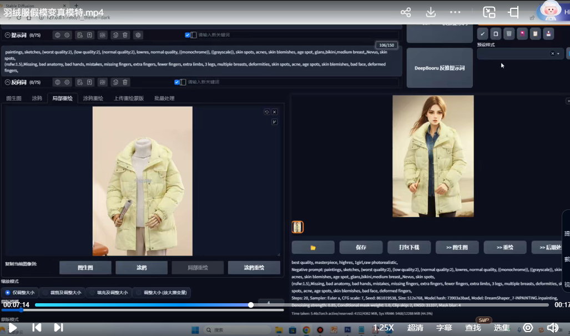Click the panel toggle beside 反向词 keyword field

183,82
